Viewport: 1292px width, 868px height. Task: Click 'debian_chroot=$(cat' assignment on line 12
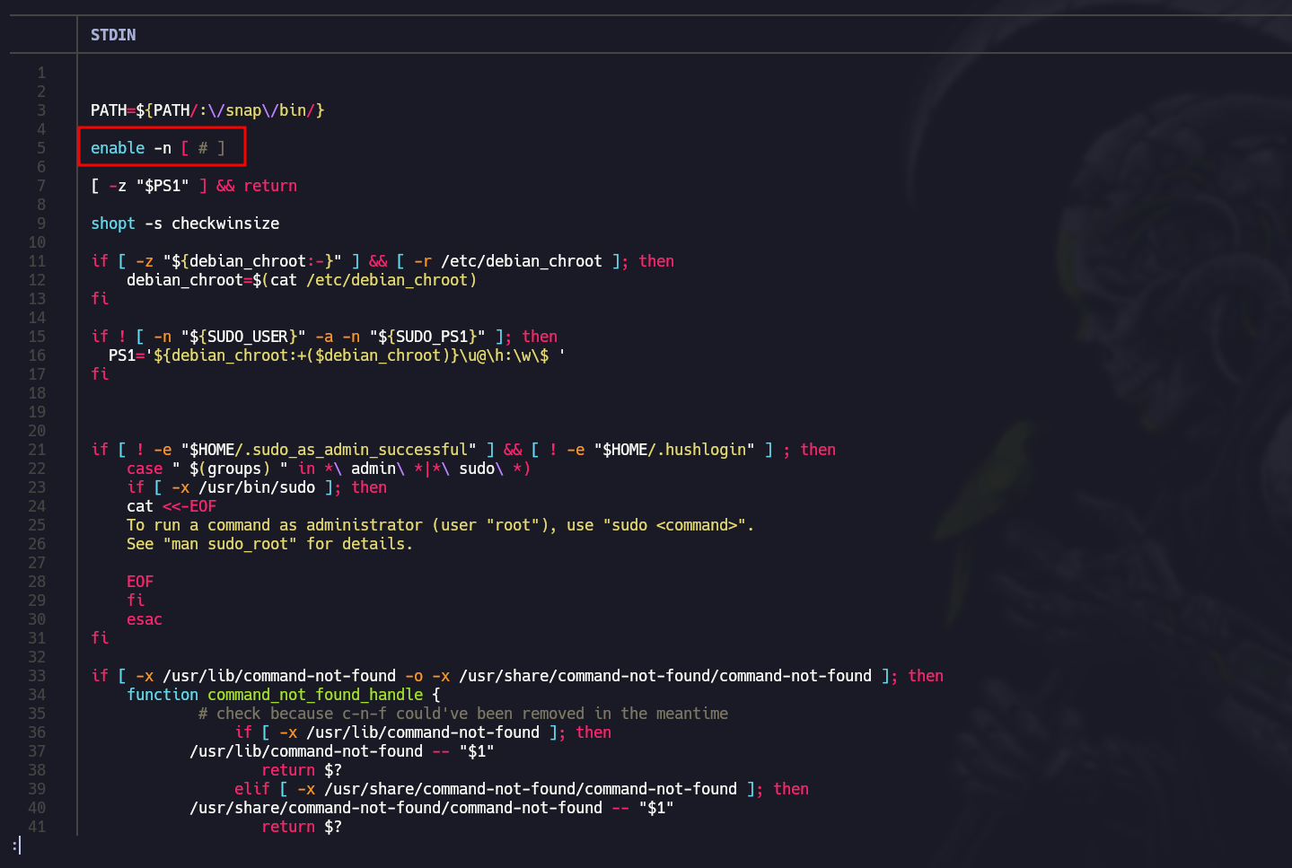pyautogui.click(x=211, y=280)
